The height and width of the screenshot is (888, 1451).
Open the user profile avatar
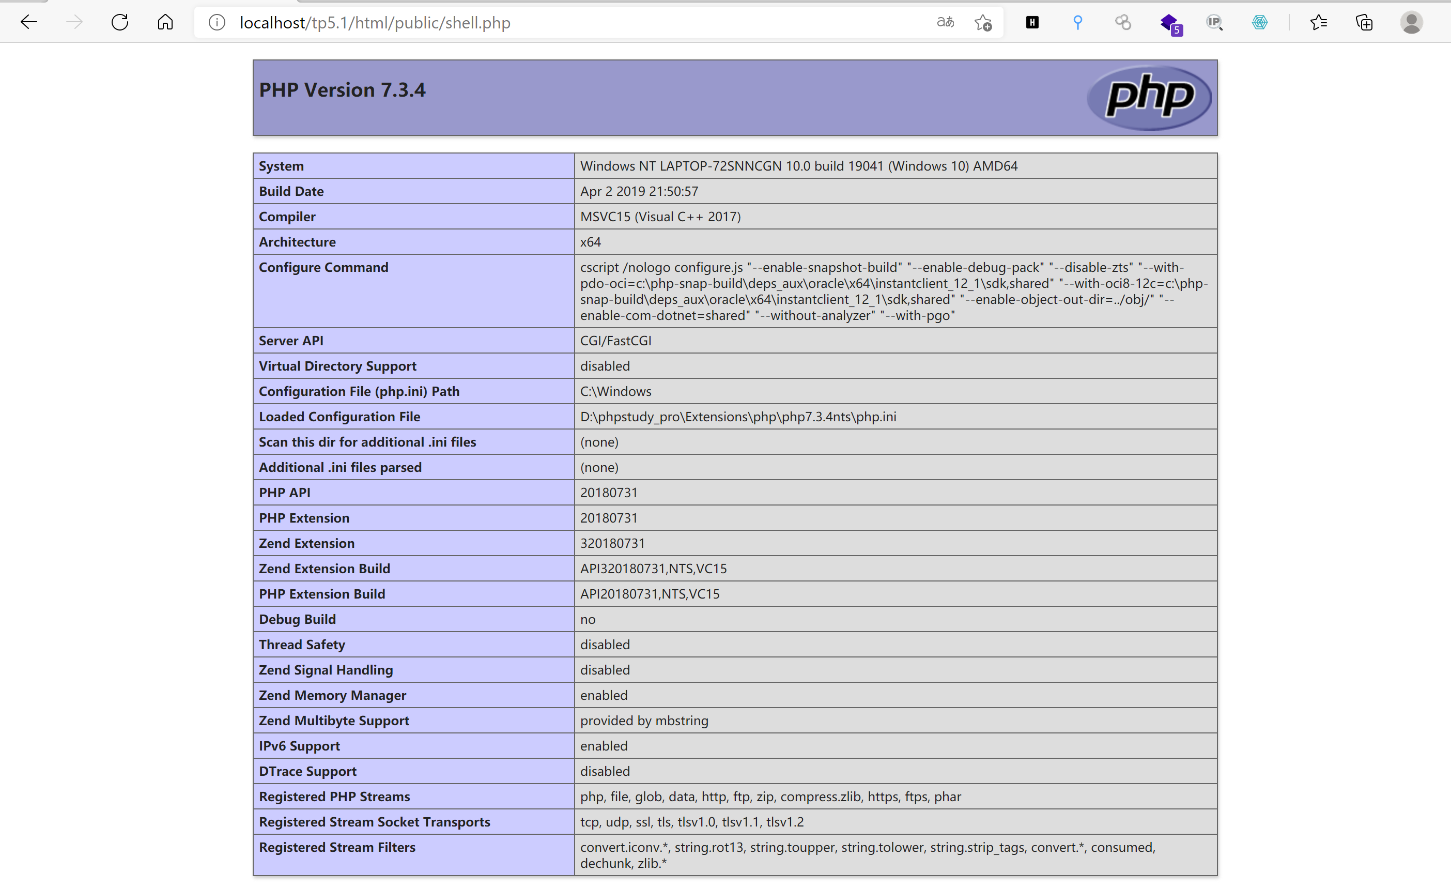[1411, 22]
